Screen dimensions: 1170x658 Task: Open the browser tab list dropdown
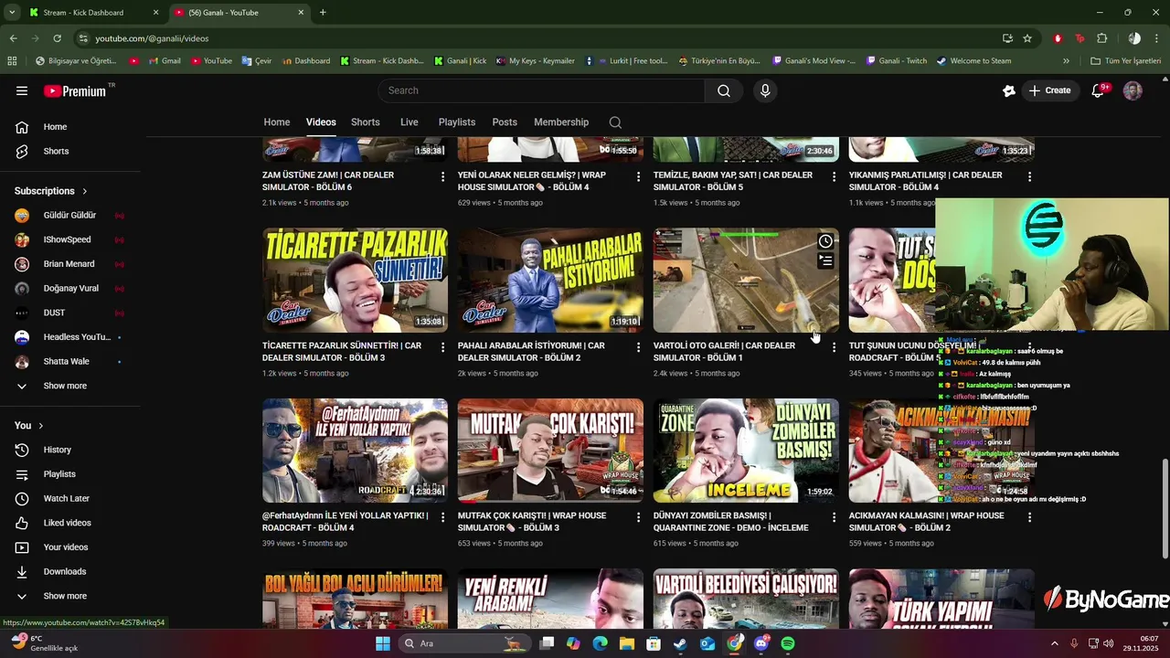tap(12, 13)
